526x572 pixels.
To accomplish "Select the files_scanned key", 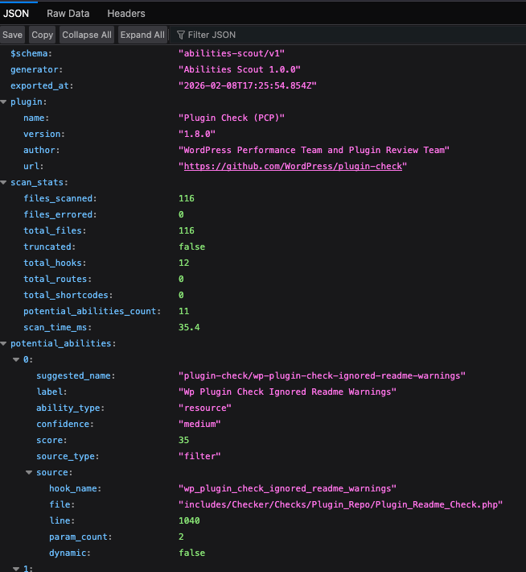I will point(58,198).
